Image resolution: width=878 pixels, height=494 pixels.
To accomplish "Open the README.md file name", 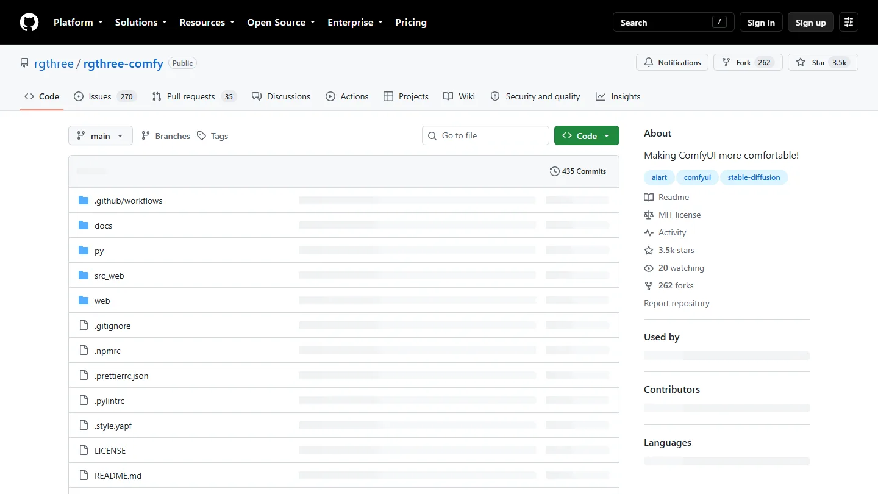I will (118, 476).
